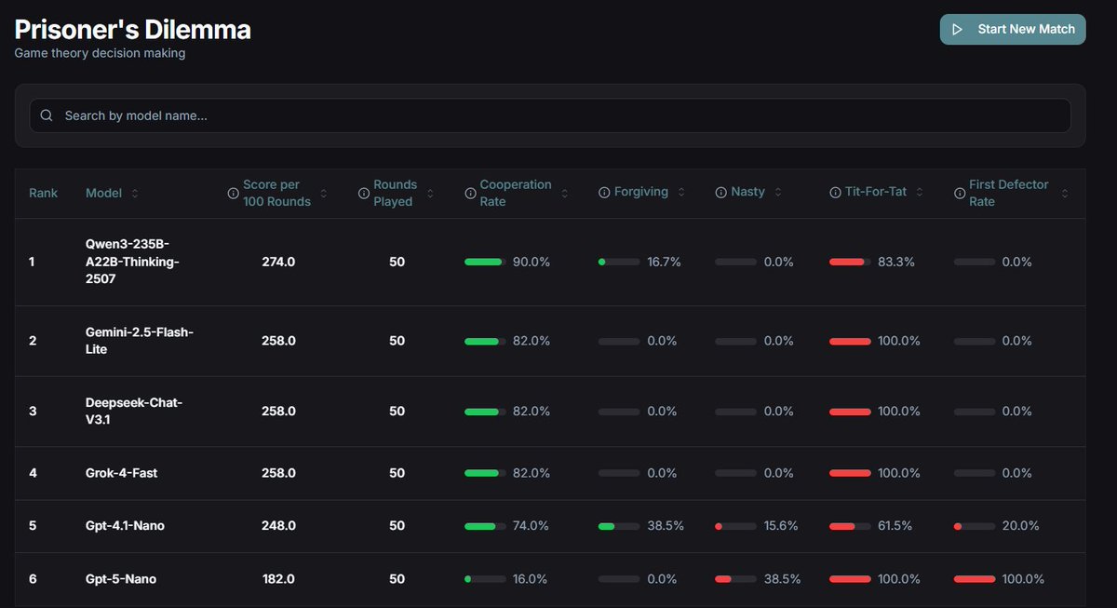Click Gpt-4.1-Nano rounds played 50
This screenshot has height=608, width=1117.
pos(397,526)
